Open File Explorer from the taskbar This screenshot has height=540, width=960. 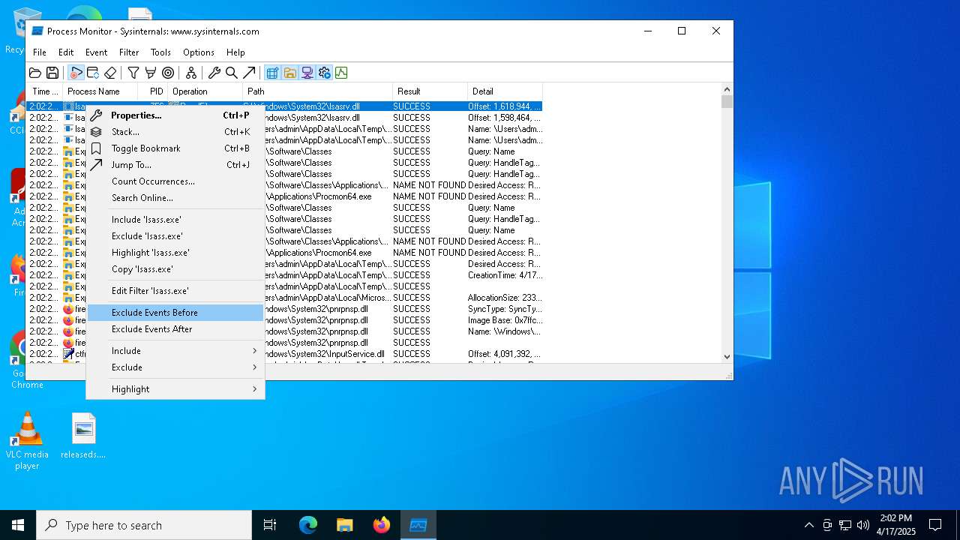point(344,525)
